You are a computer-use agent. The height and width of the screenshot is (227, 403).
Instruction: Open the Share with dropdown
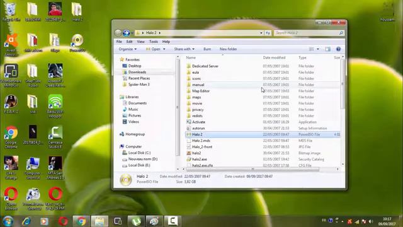184,49
